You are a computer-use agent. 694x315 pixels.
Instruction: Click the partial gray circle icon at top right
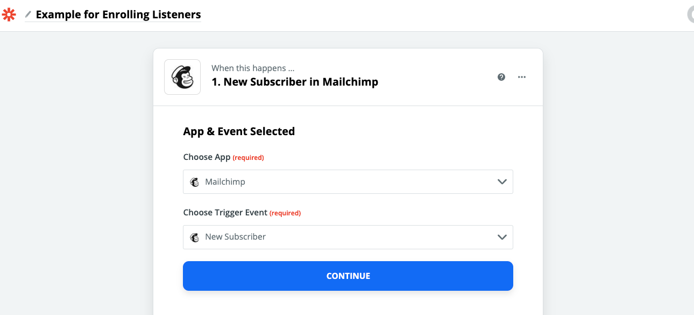point(691,15)
